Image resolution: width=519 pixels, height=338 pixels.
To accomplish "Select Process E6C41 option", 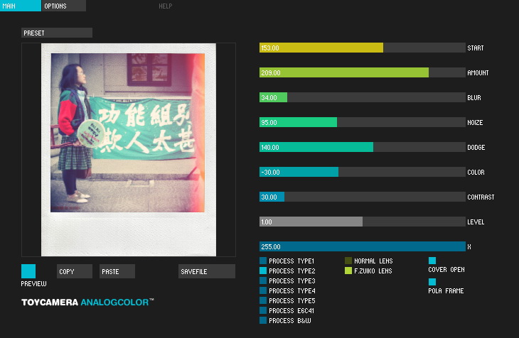I will point(287,310).
